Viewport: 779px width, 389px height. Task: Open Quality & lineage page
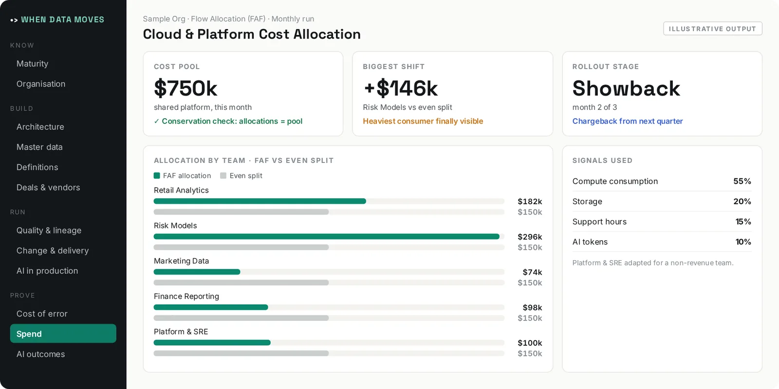49,230
